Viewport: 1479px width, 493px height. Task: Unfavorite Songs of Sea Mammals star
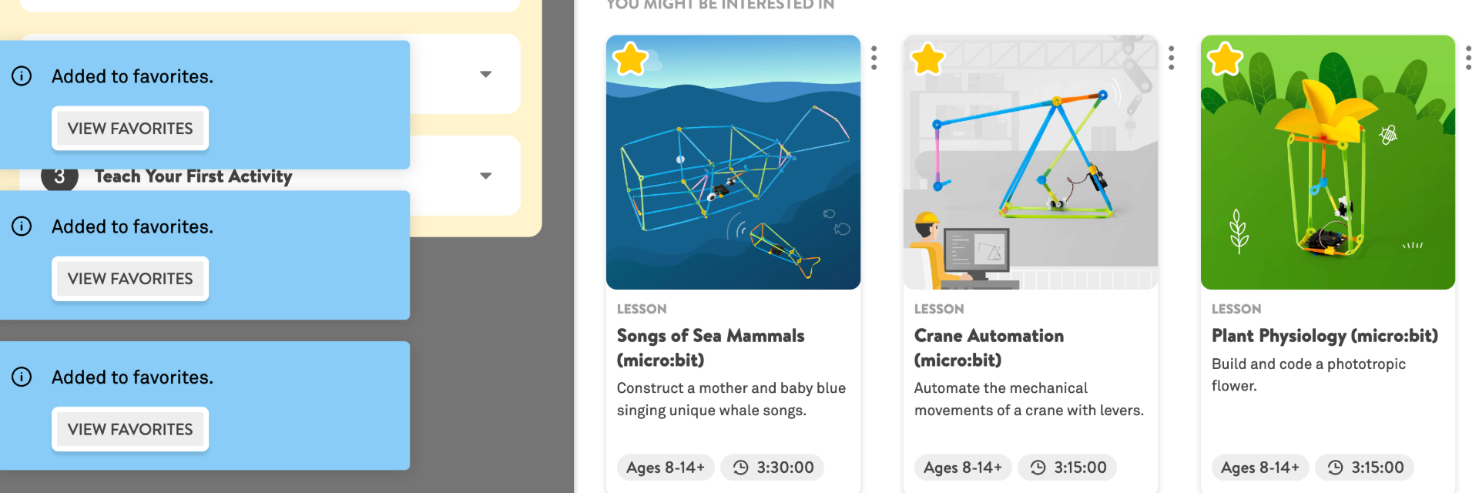tap(630, 59)
